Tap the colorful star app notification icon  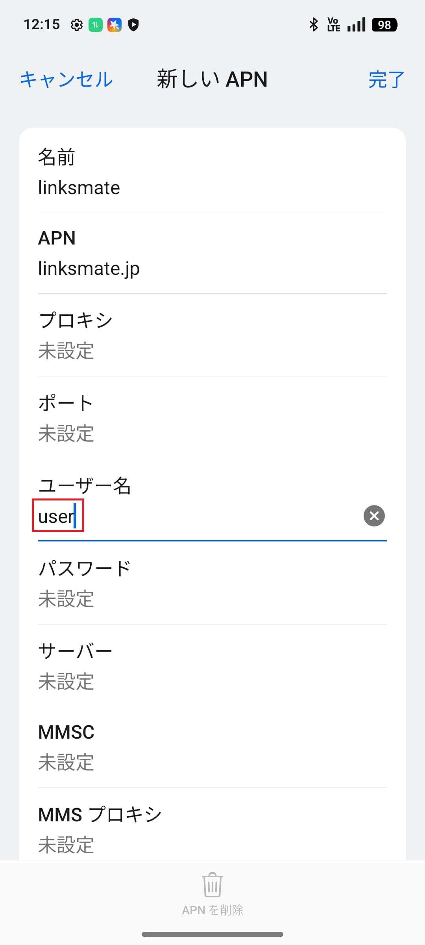pyautogui.click(x=114, y=24)
